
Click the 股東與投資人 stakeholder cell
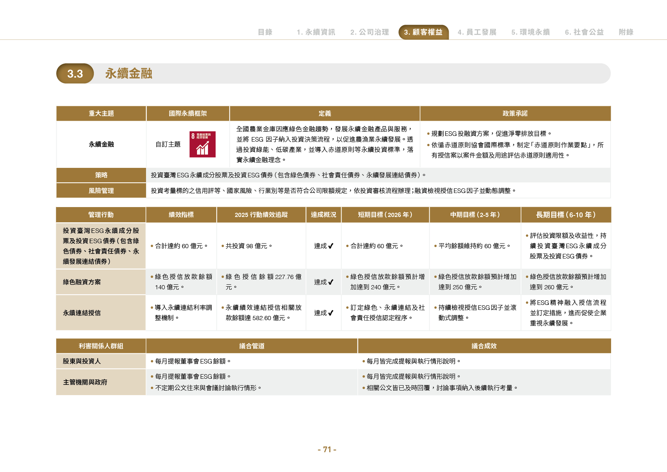tap(101, 361)
